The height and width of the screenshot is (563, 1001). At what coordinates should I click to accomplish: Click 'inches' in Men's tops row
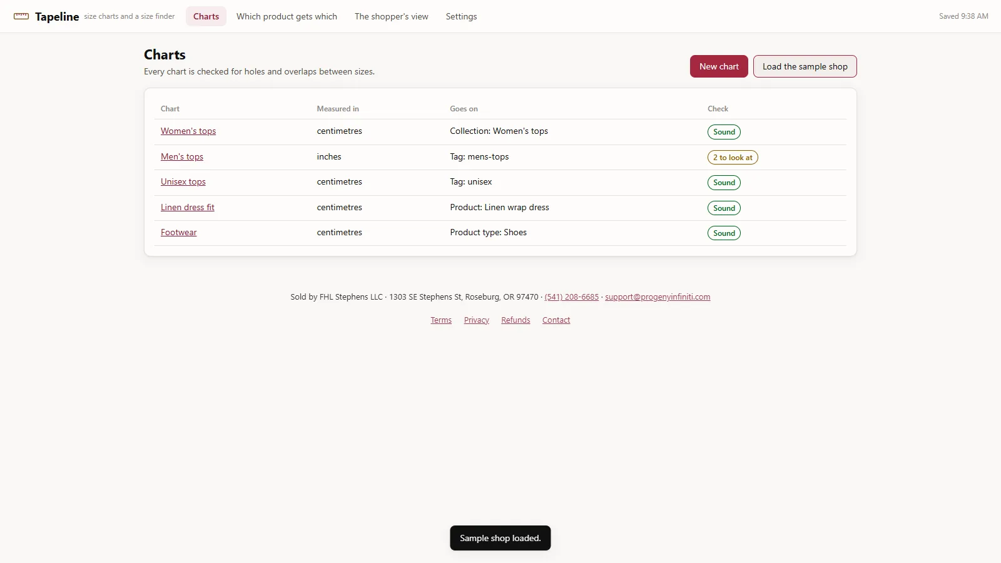pos(329,156)
